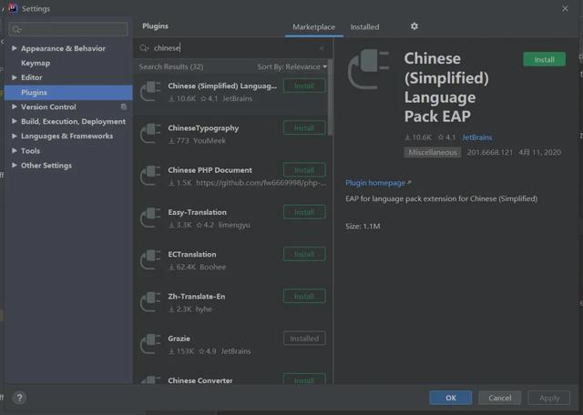583x415 pixels.
Task: Click the large plugin logo in details pane
Action: pyautogui.click(x=368, y=69)
